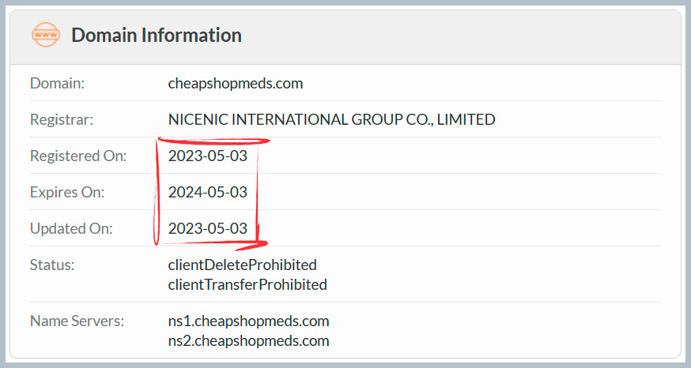Click the Updated On: label

click(x=71, y=229)
